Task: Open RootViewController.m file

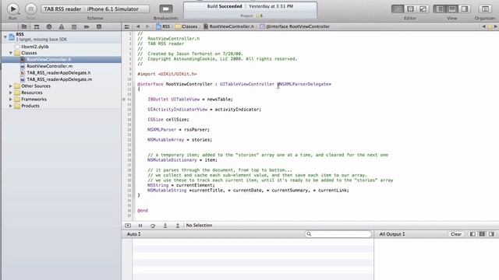Action: click(49, 66)
